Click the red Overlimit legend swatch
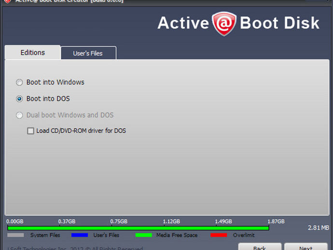Viewport: 333px width, 250px height. 219,235
